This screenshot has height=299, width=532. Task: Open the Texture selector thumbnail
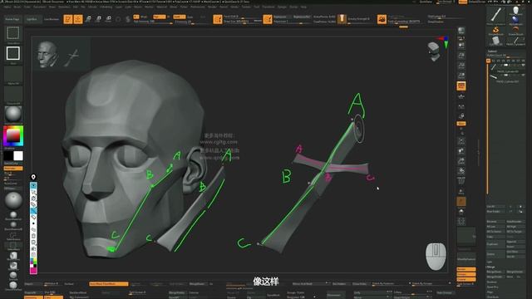point(13,94)
